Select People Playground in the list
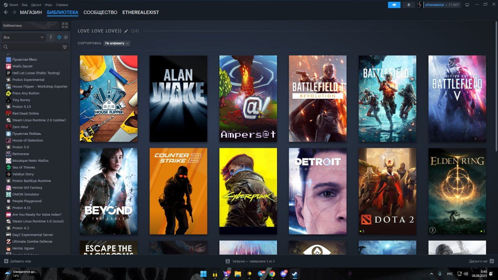 27,201
